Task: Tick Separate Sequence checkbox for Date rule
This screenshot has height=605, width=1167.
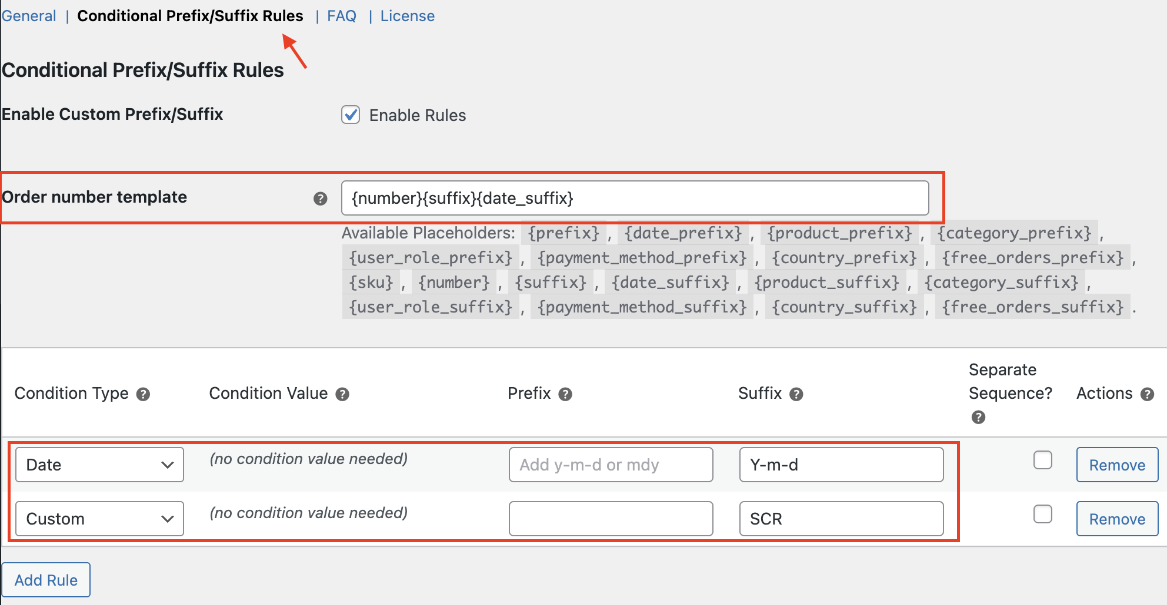Action: [x=1042, y=460]
